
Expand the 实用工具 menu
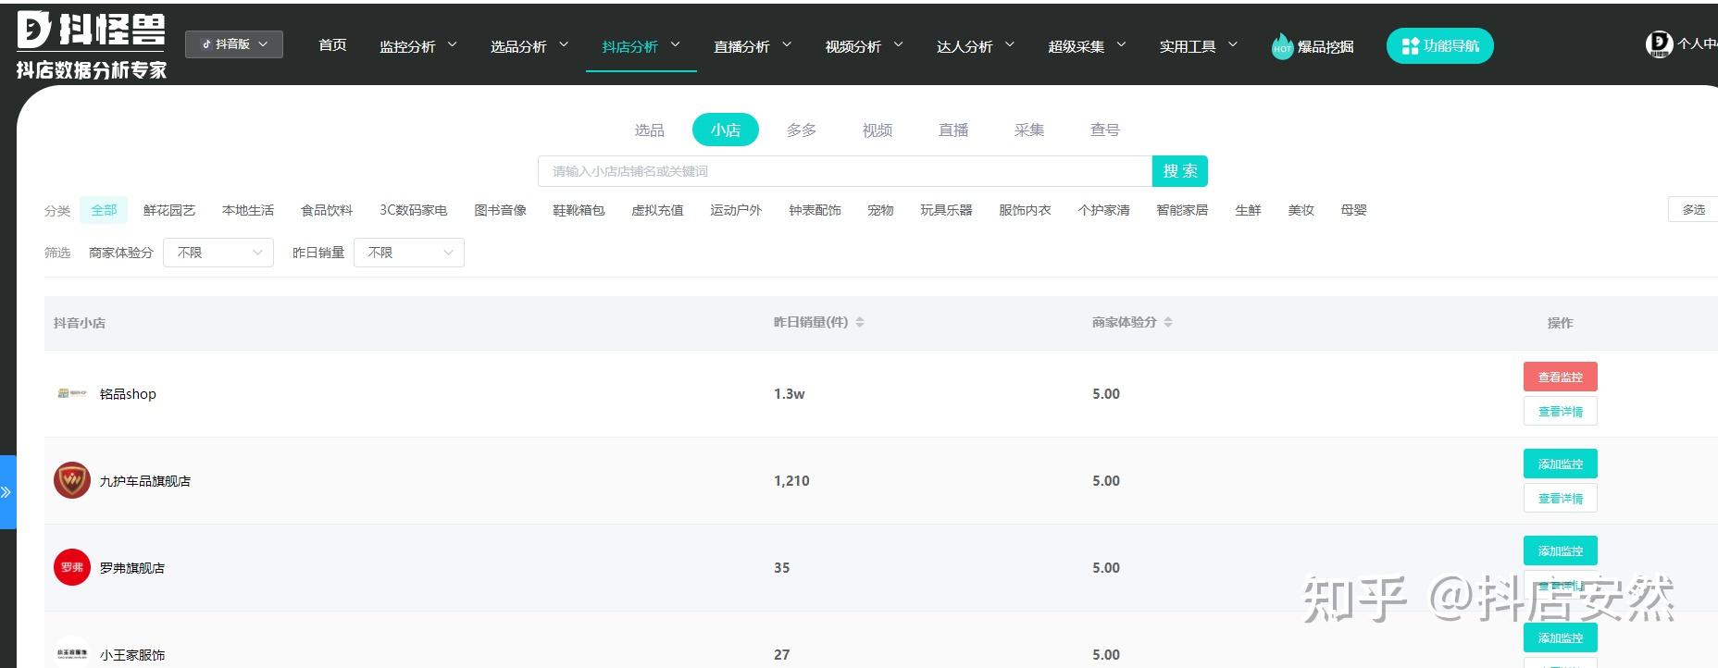pos(1199,46)
